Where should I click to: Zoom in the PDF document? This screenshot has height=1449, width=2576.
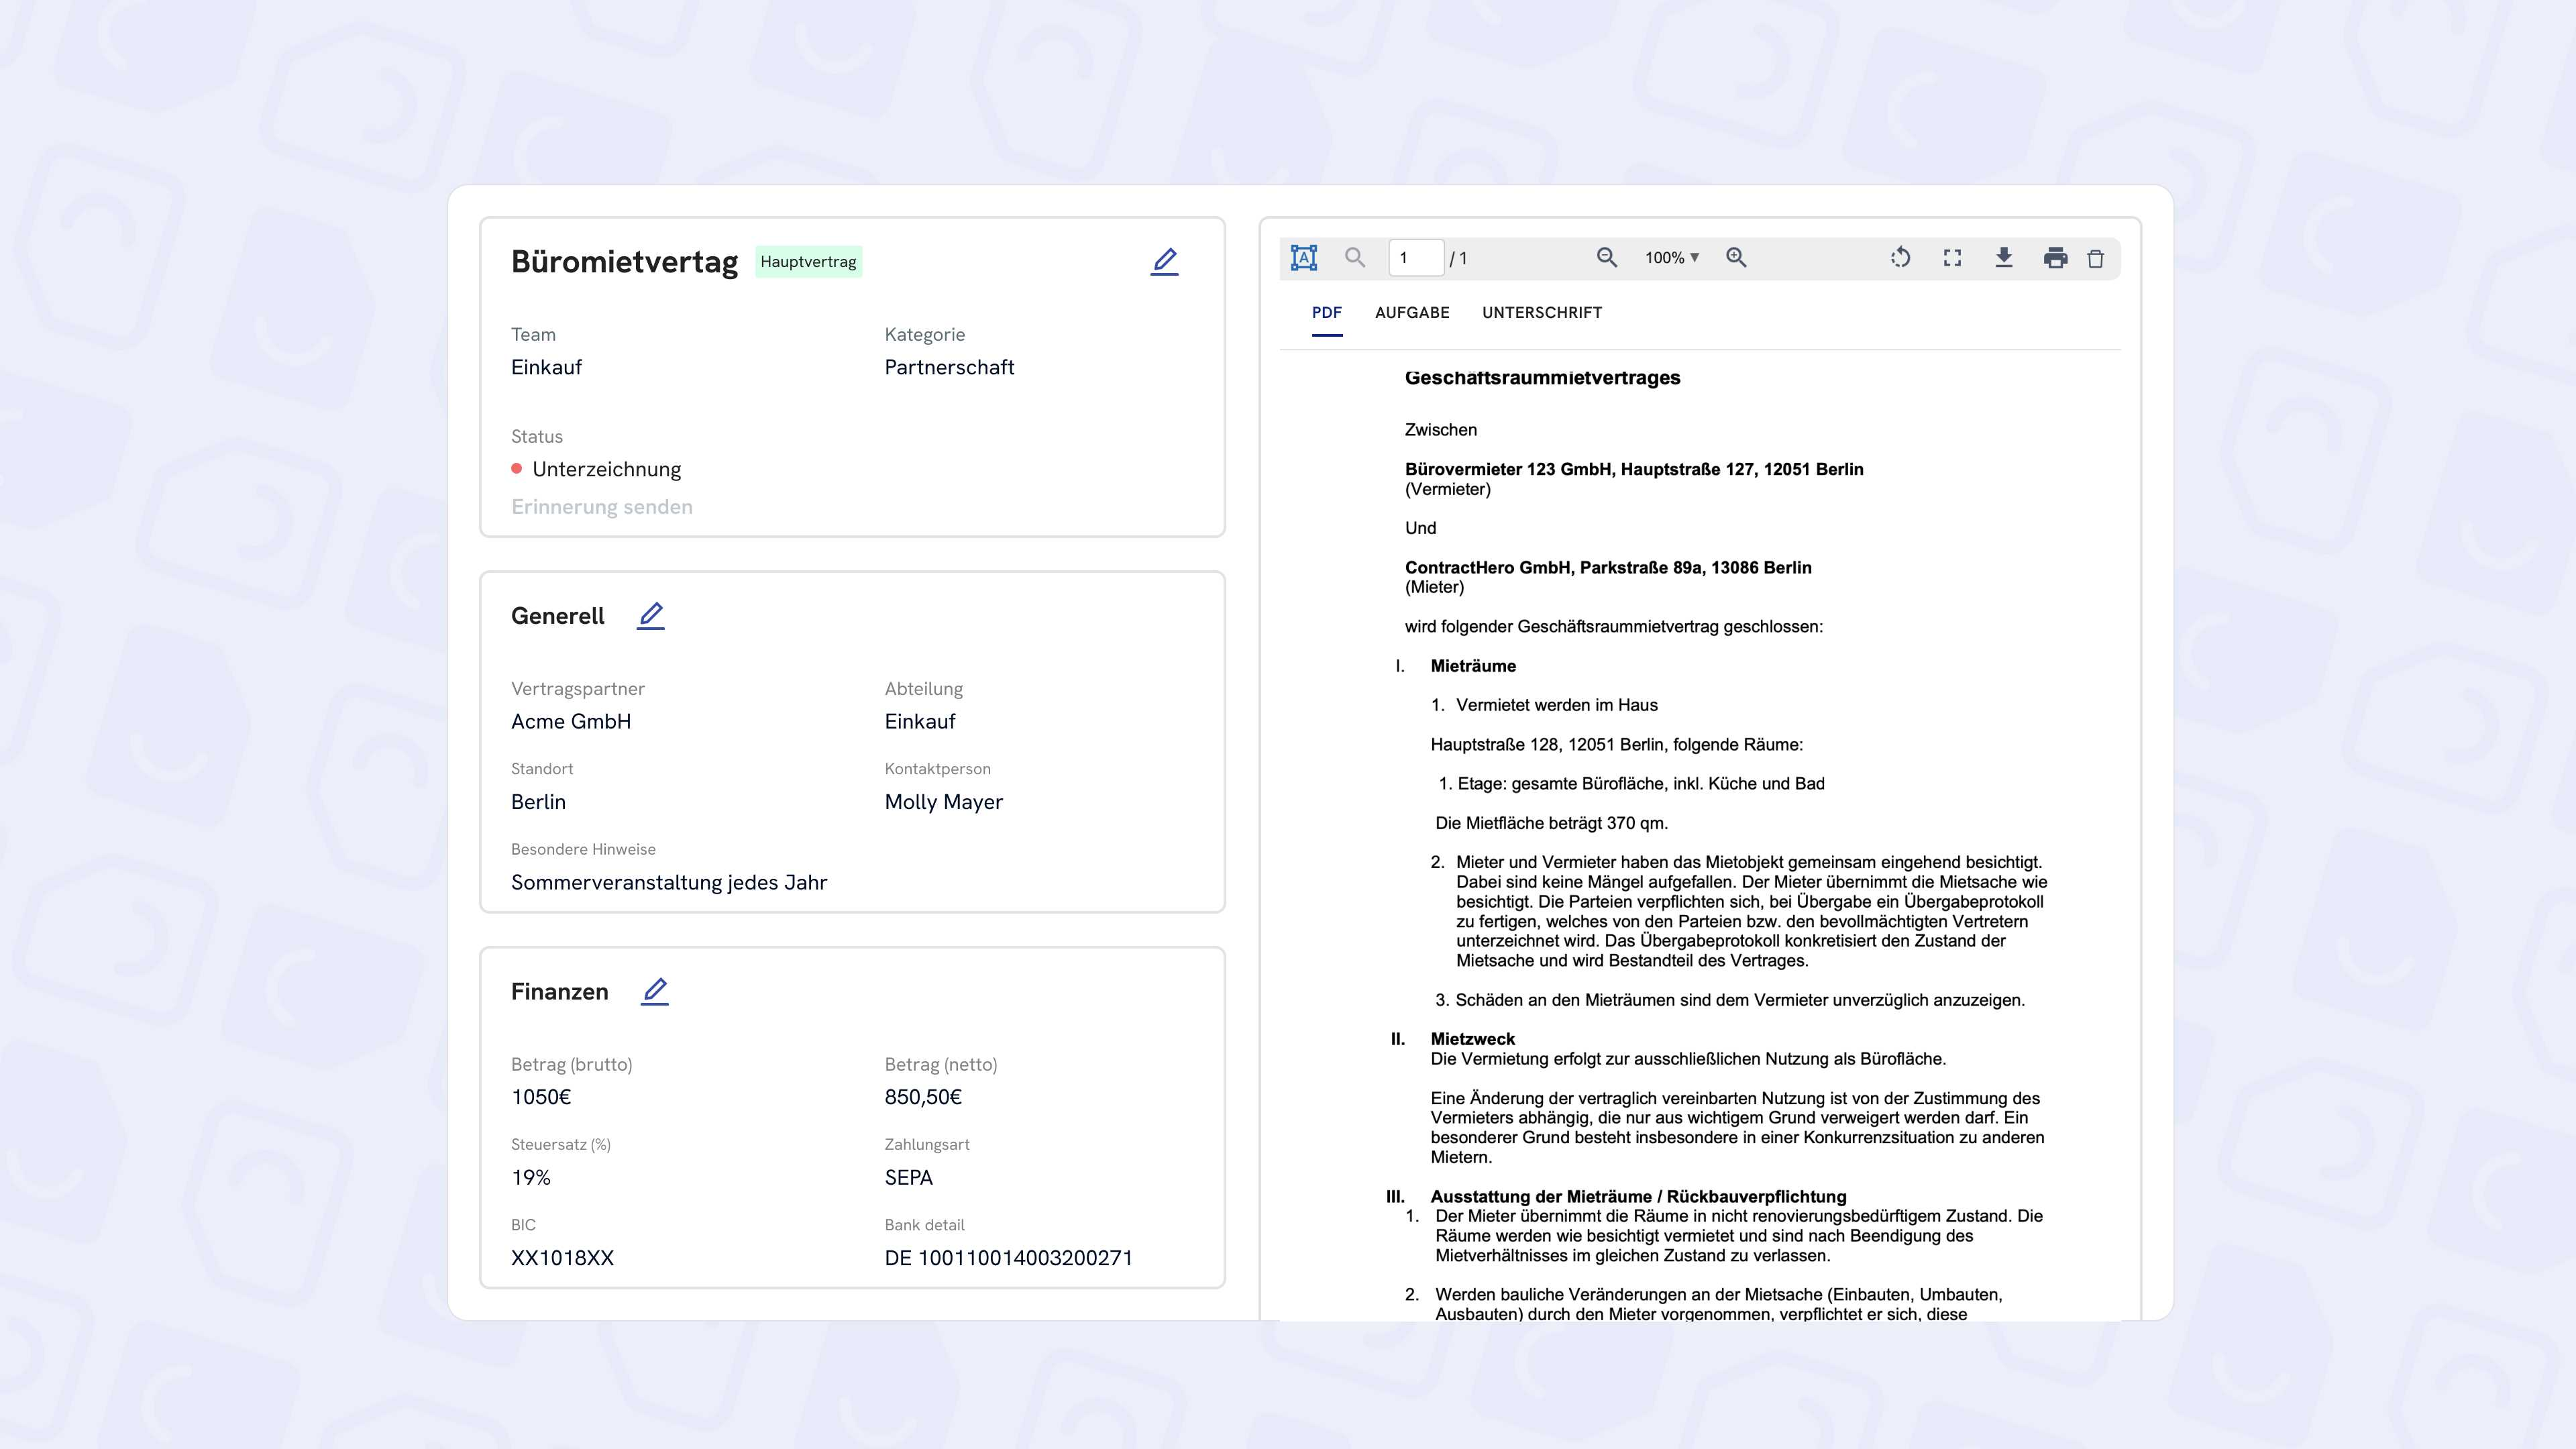coord(1736,258)
